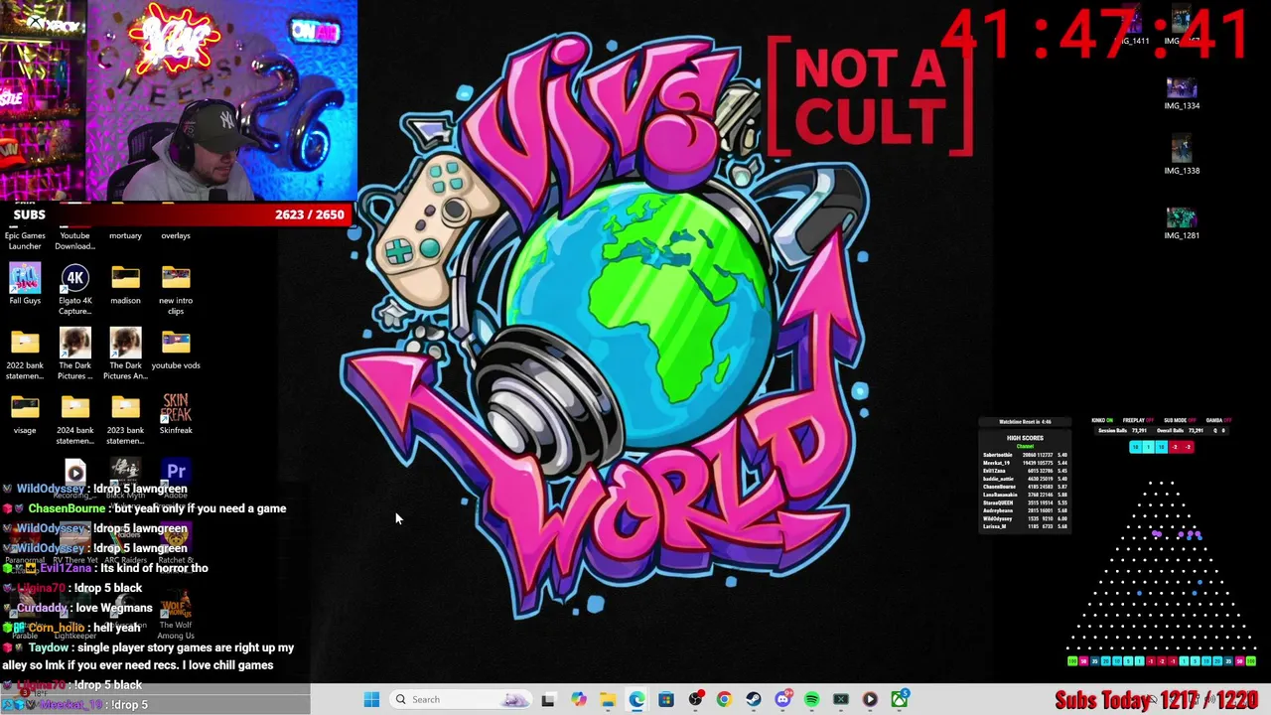1271x715 pixels.
Task: Select the 2024 bank statements folder
Action: click(75, 419)
